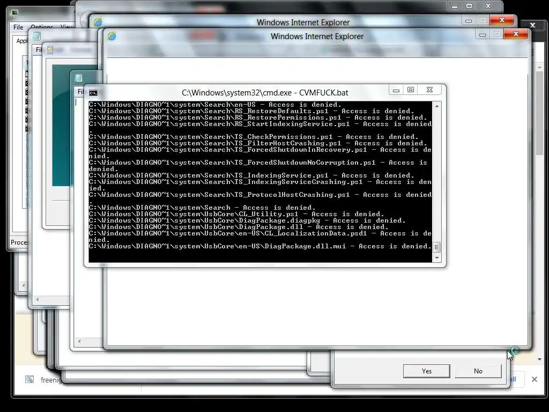Image resolution: width=549 pixels, height=412 pixels.
Task: Maximize the topmost background window
Action: [469, 6]
